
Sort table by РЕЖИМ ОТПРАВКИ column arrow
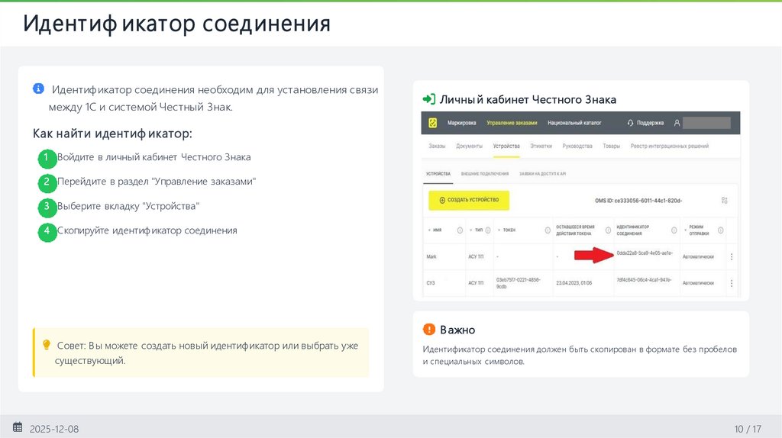tap(686, 230)
